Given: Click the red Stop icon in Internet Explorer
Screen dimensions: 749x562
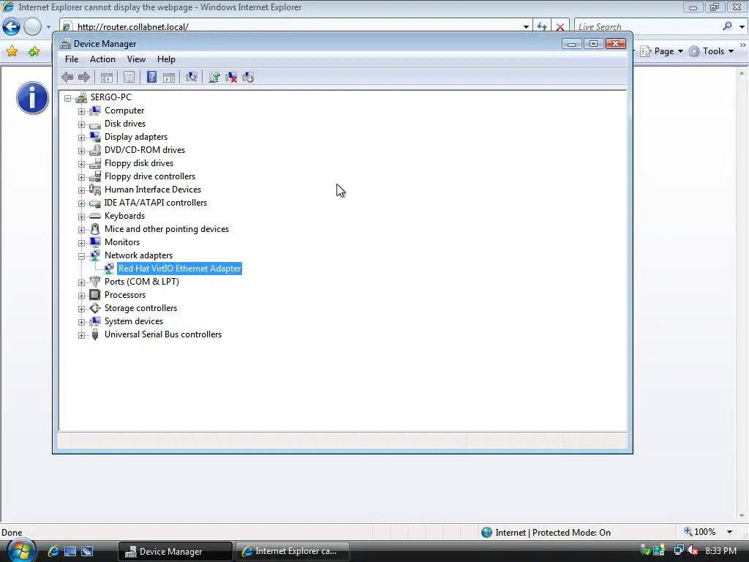Looking at the screenshot, I should [x=560, y=27].
